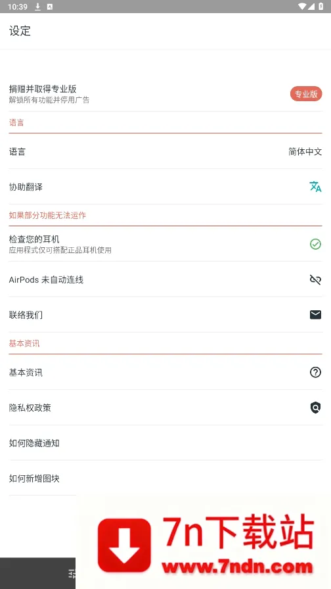The image size is (331, 589).
Task: Tap the envelope icon next to 联络我们
Action: click(315, 315)
